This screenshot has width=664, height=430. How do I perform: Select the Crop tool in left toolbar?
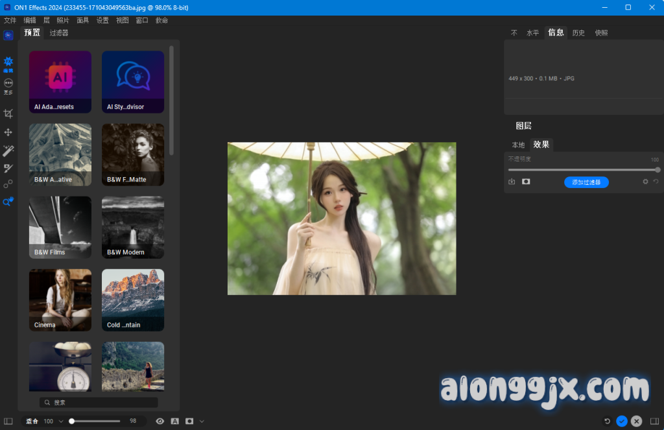pyautogui.click(x=8, y=113)
